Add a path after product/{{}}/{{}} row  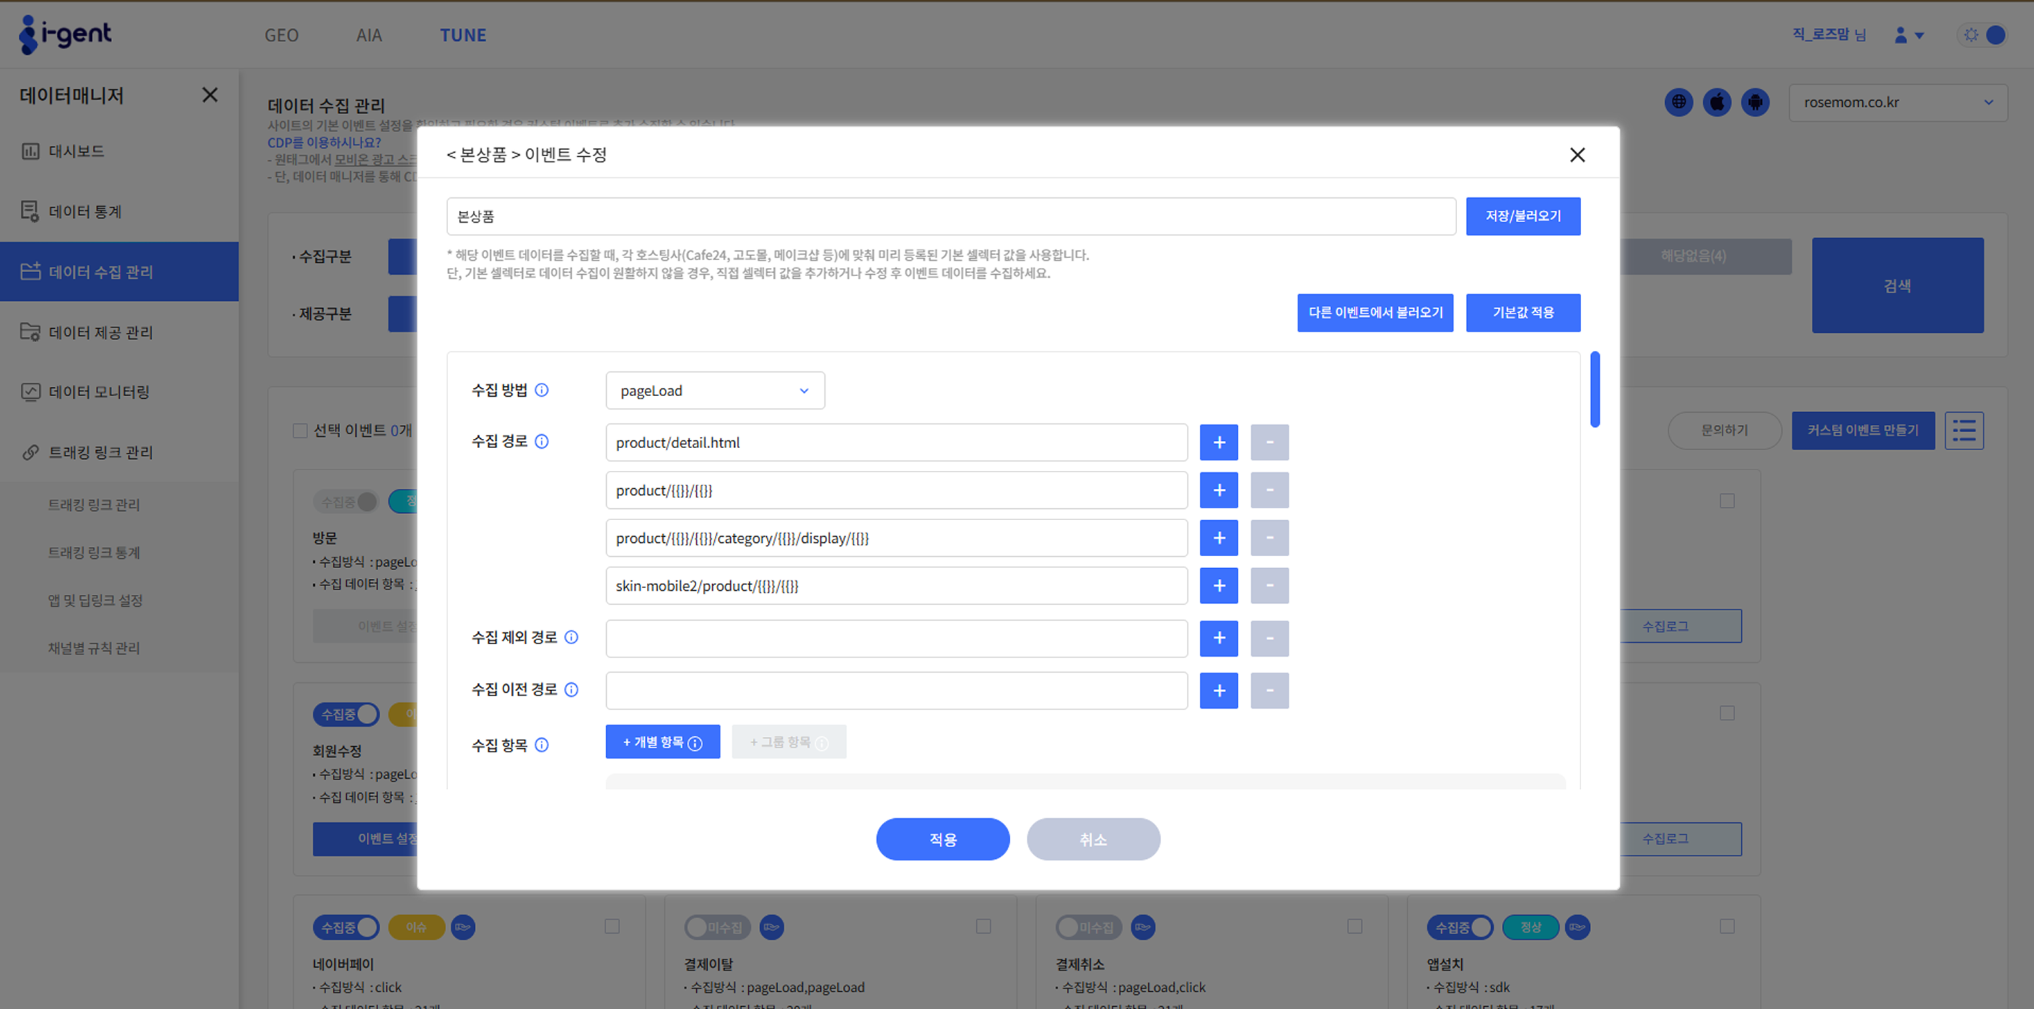pyautogui.click(x=1218, y=490)
